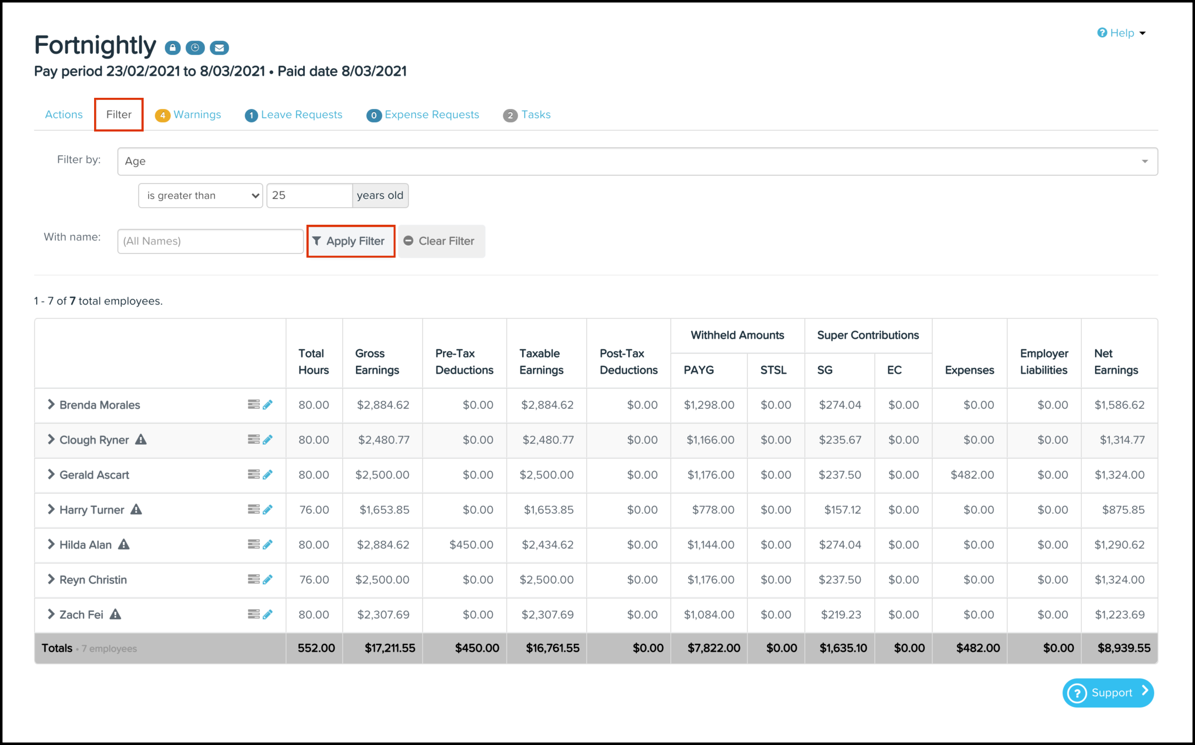The width and height of the screenshot is (1195, 745).
Task: Click the lock icon next to Fortnightly
Action: 172,48
